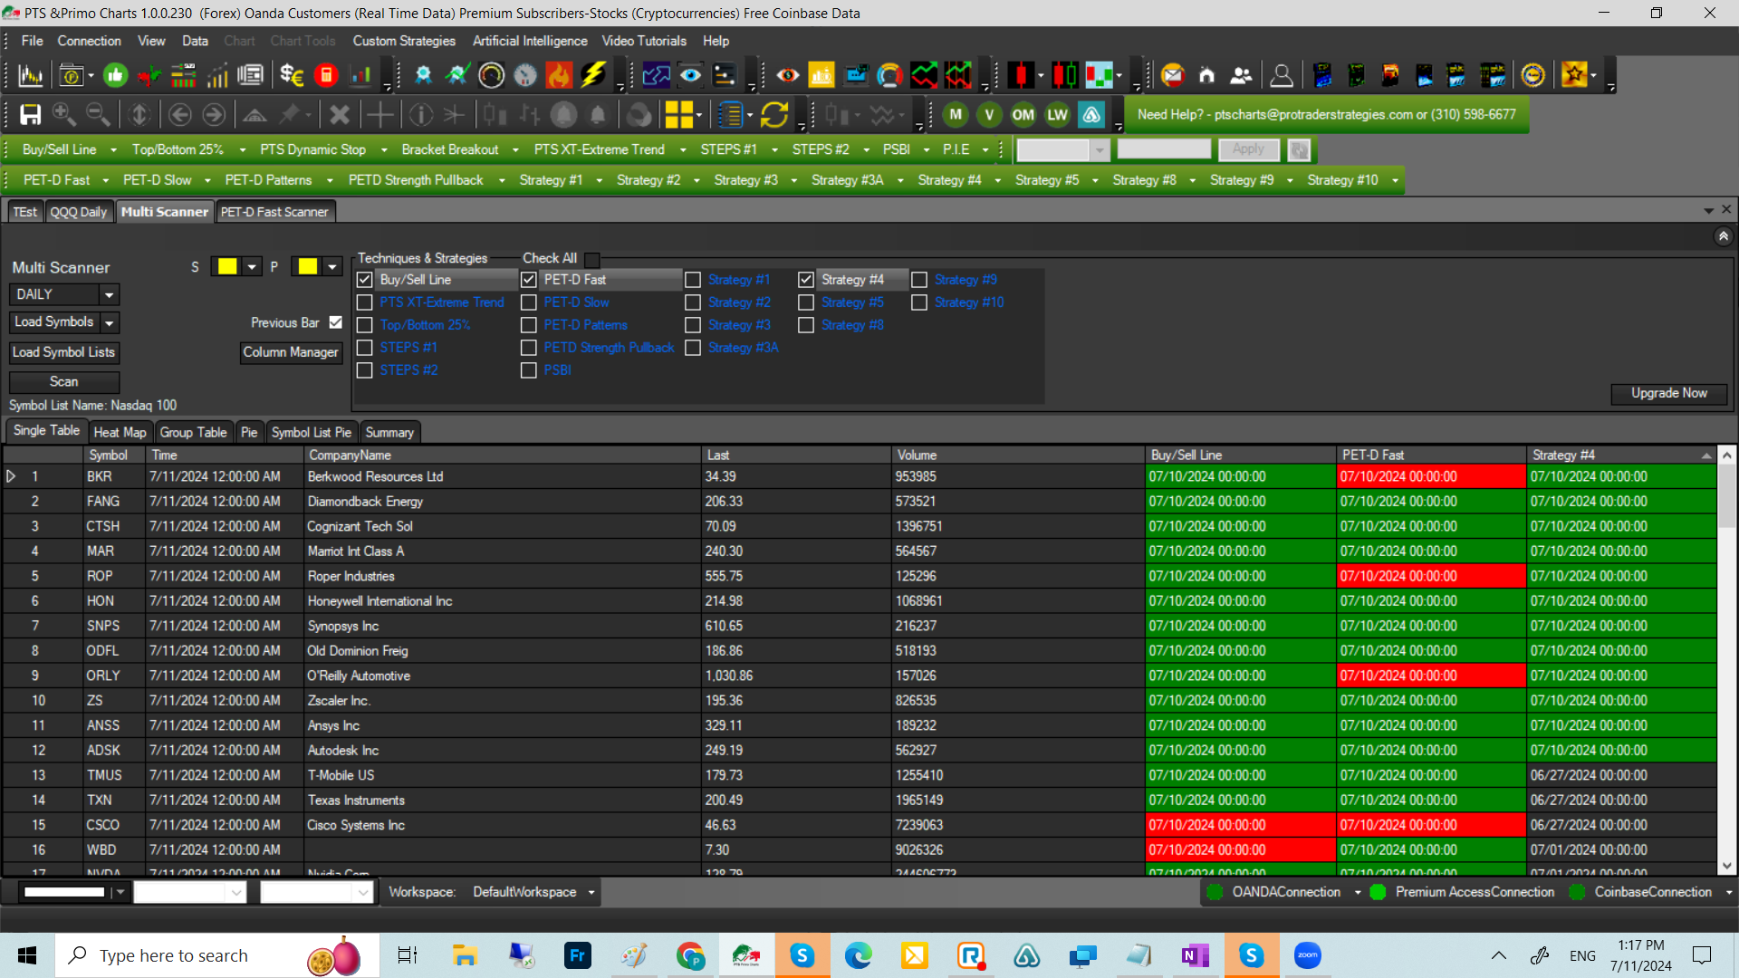Click the white color box in status bar
The height and width of the screenshot is (978, 1739).
click(64, 893)
